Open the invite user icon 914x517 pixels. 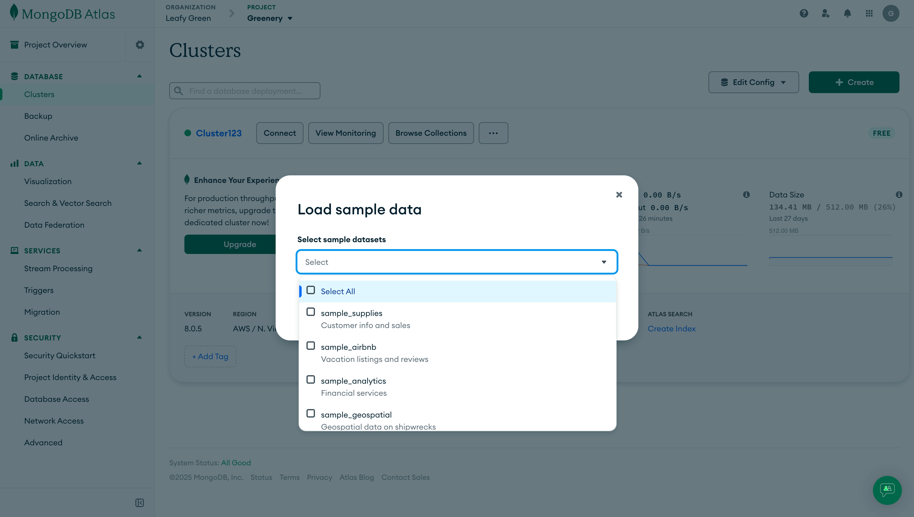point(825,14)
